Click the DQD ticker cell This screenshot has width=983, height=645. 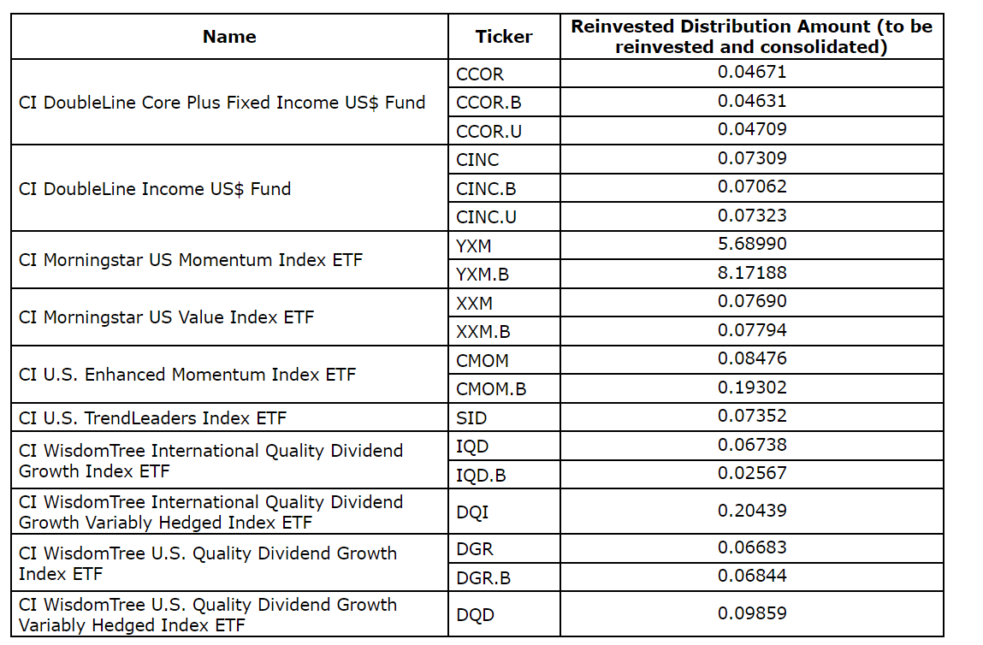pos(476,614)
